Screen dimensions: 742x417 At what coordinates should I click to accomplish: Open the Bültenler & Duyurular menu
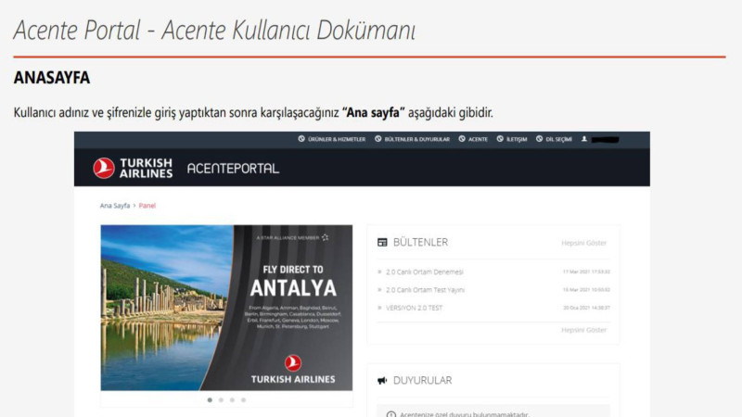pyautogui.click(x=412, y=140)
